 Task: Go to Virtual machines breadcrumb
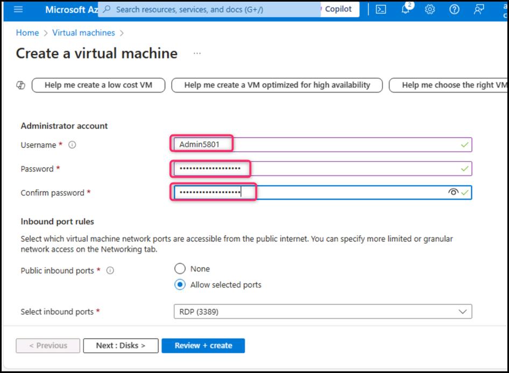(x=83, y=33)
